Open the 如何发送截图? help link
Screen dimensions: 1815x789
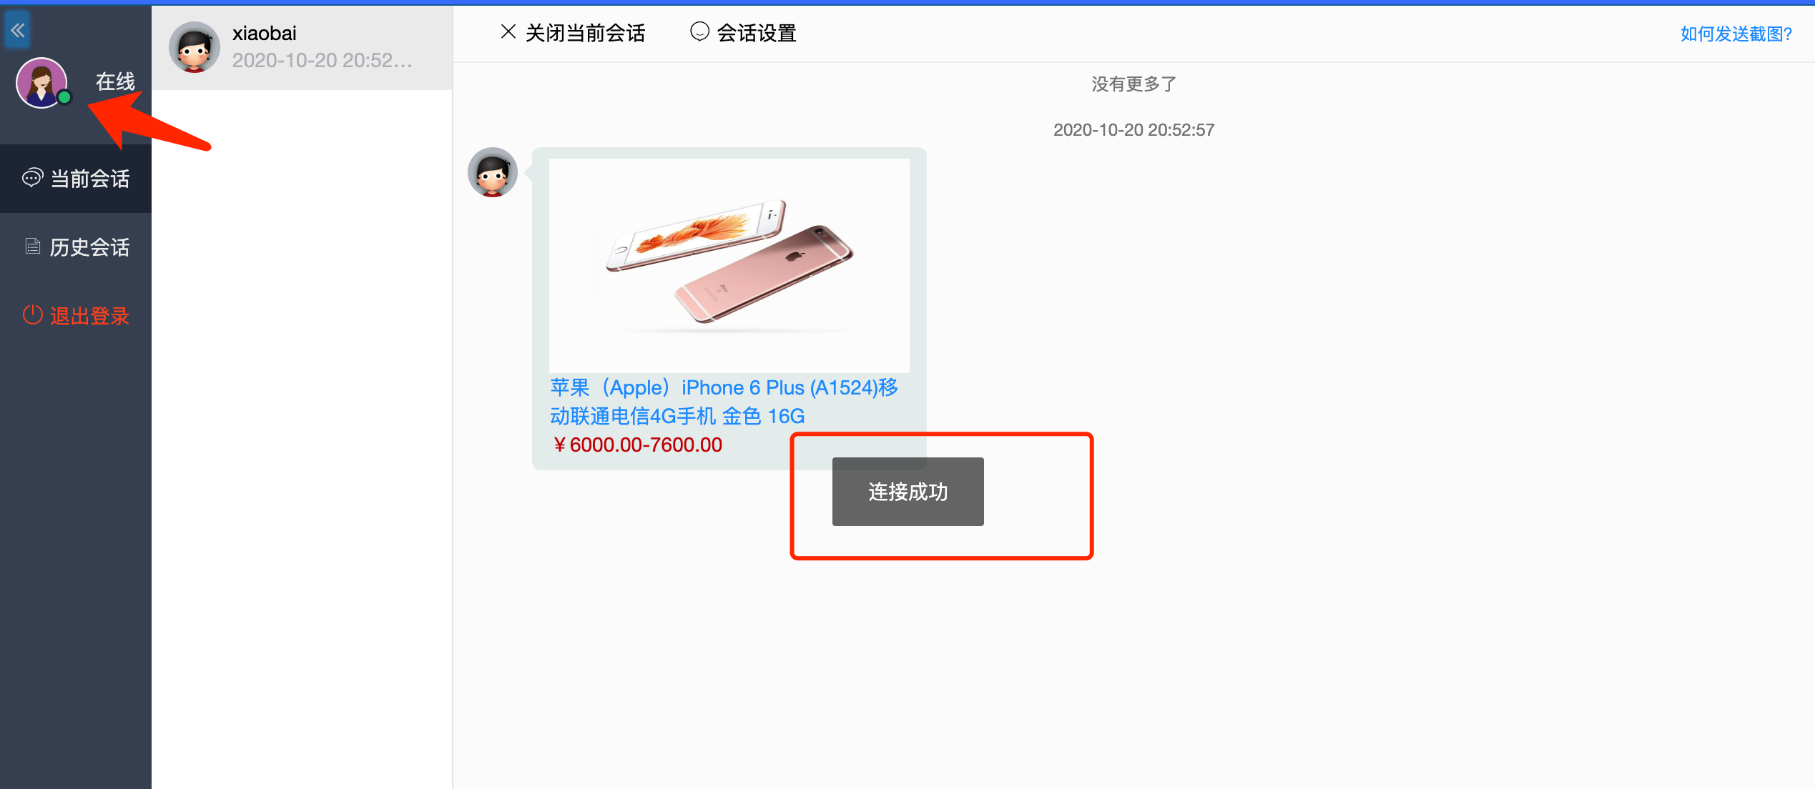coord(1736,34)
